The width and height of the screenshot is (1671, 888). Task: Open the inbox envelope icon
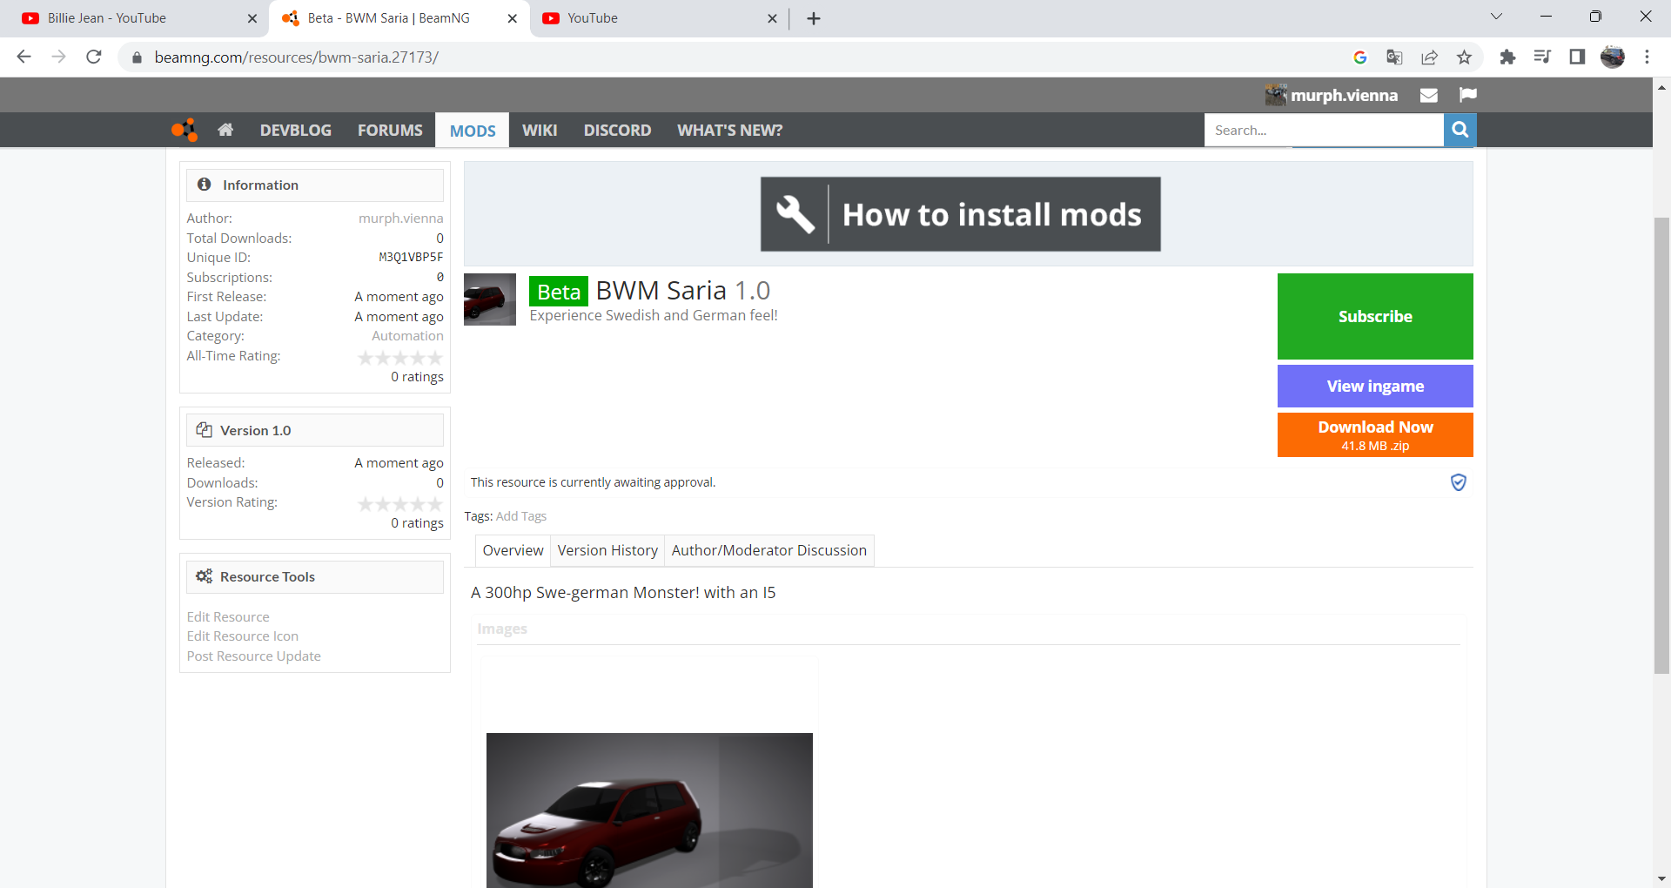click(x=1429, y=95)
